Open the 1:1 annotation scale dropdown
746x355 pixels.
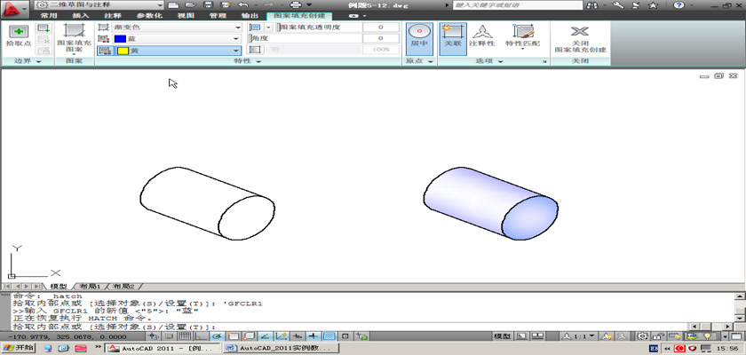tap(579, 336)
